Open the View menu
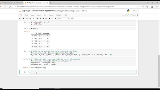160x90 pixels. (32, 15)
